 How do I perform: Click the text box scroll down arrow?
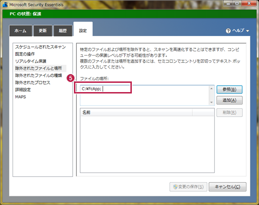[211, 102]
